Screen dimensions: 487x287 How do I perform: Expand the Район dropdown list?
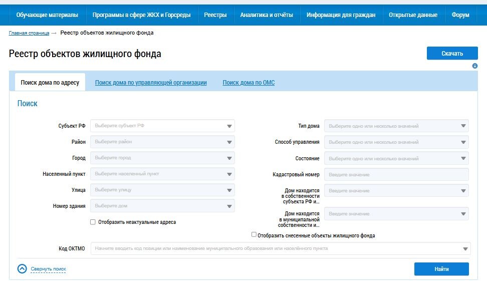click(x=162, y=142)
